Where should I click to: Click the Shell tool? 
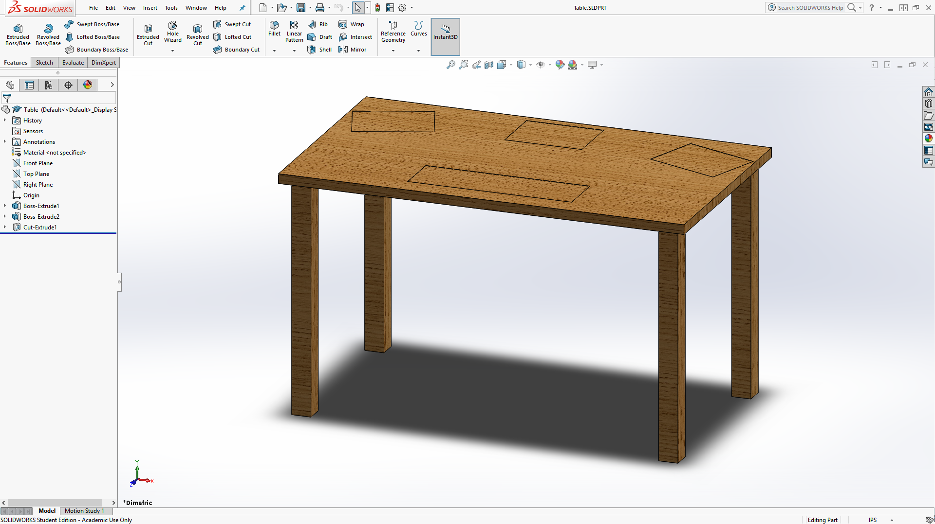(x=320, y=50)
